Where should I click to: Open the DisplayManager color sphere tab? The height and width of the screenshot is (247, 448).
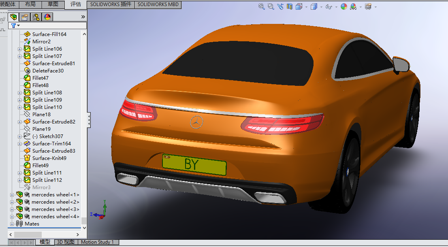(x=47, y=17)
